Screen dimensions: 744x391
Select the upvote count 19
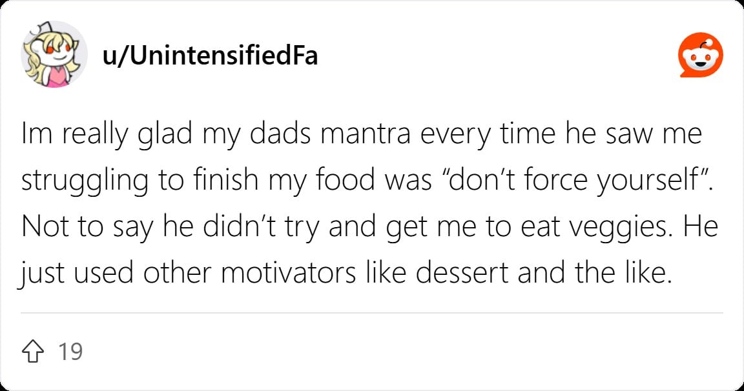point(70,352)
